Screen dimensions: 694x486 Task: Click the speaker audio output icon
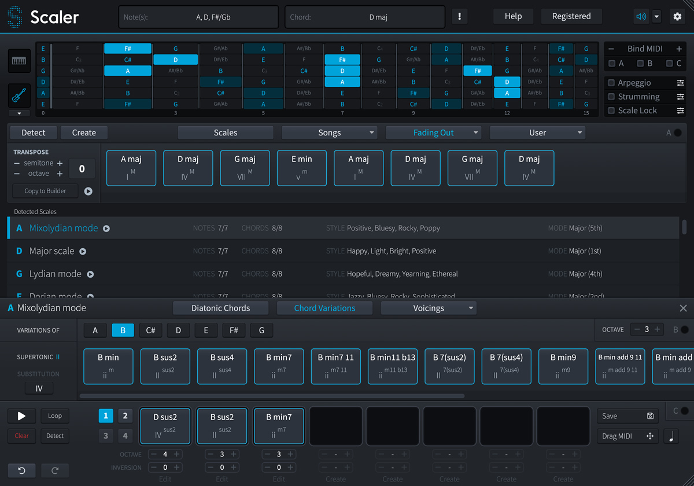(641, 16)
